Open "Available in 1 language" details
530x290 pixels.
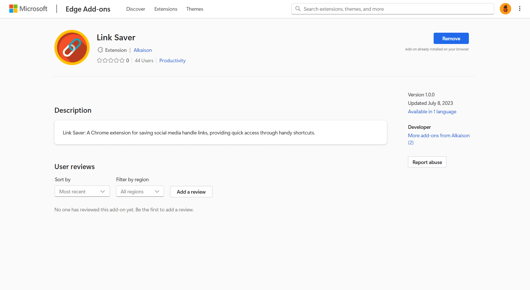(432, 112)
